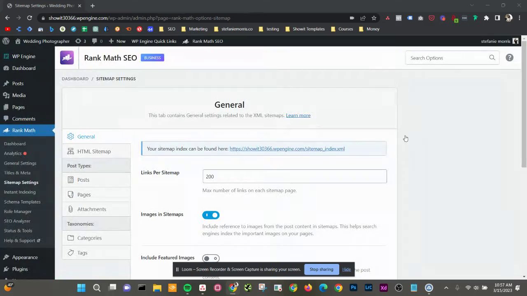This screenshot has height=296, width=527.
Task: Open Rank Math SEO admin bar menu
Action: coord(203,41)
